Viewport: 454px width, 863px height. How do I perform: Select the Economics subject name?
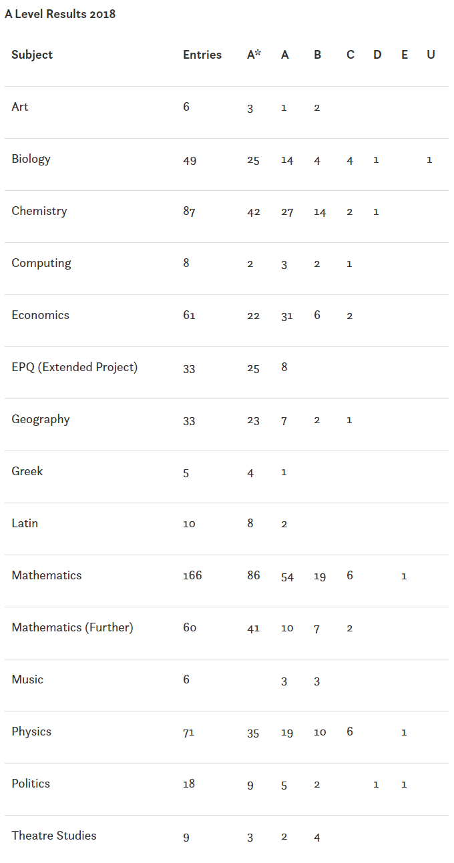tap(40, 315)
